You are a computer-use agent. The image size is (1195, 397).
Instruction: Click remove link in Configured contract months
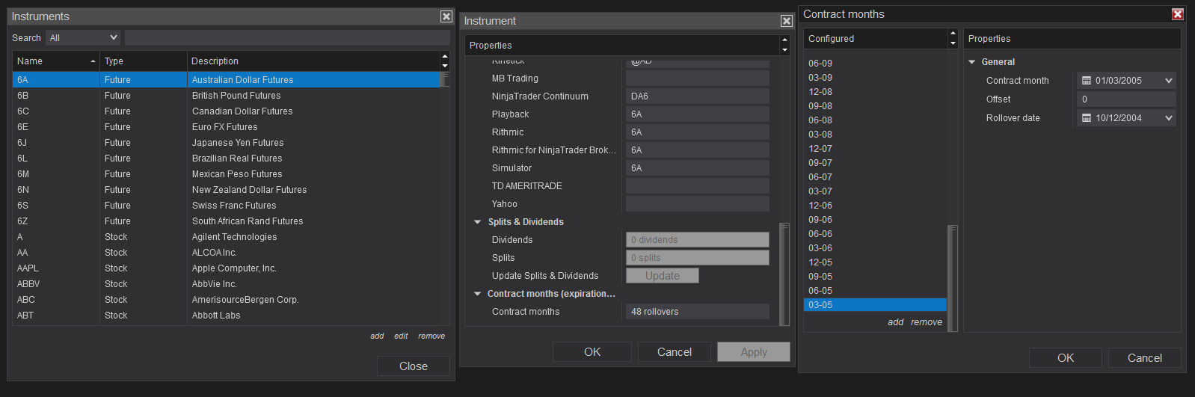(927, 322)
